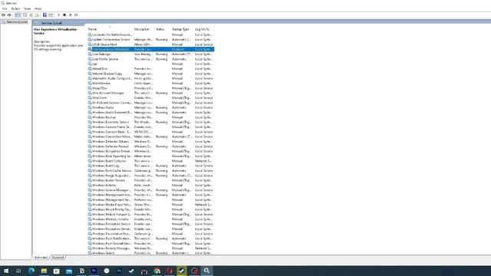Image resolution: width=491 pixels, height=276 pixels.
Task: Open the Action menu
Action: click(x=15, y=8)
